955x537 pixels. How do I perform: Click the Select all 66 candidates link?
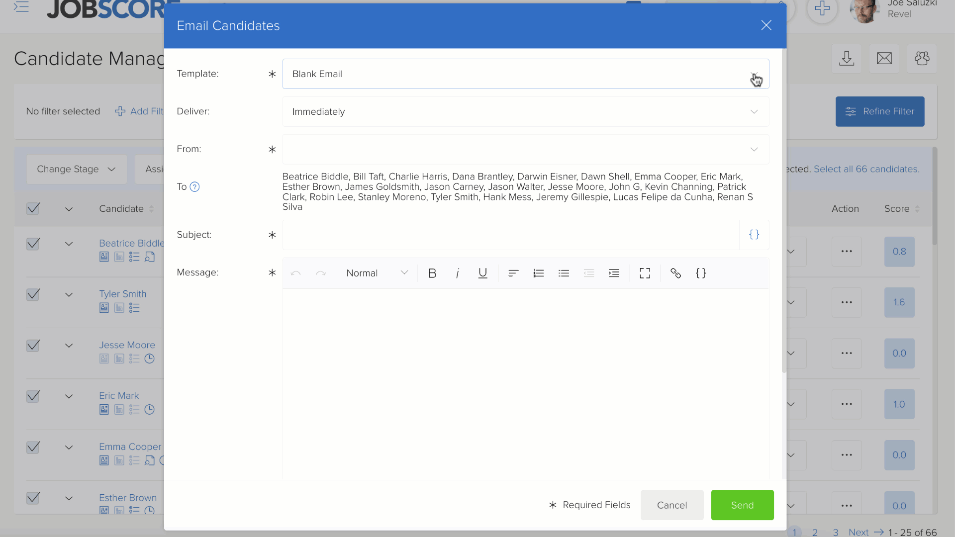coord(866,169)
